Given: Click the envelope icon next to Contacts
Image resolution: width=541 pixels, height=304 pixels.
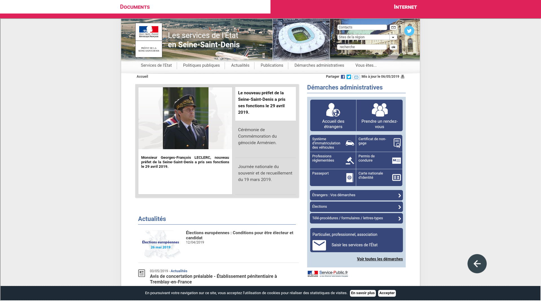Looking at the screenshot, I should coord(393,27).
